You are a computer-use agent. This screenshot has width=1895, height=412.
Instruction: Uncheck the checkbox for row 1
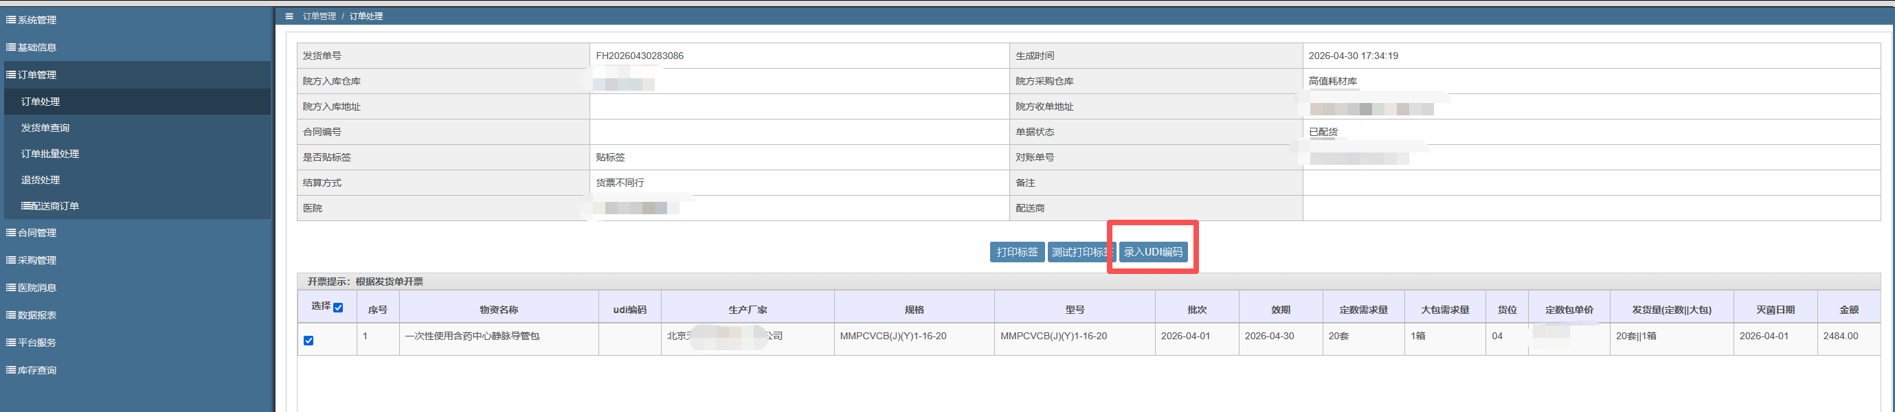tap(309, 341)
